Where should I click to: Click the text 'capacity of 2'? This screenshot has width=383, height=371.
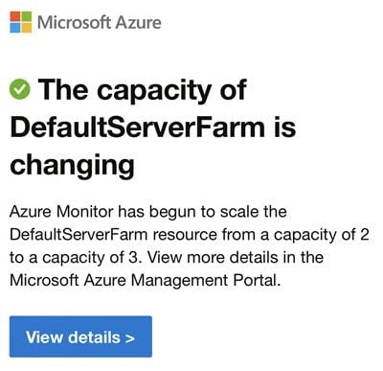[322, 235]
